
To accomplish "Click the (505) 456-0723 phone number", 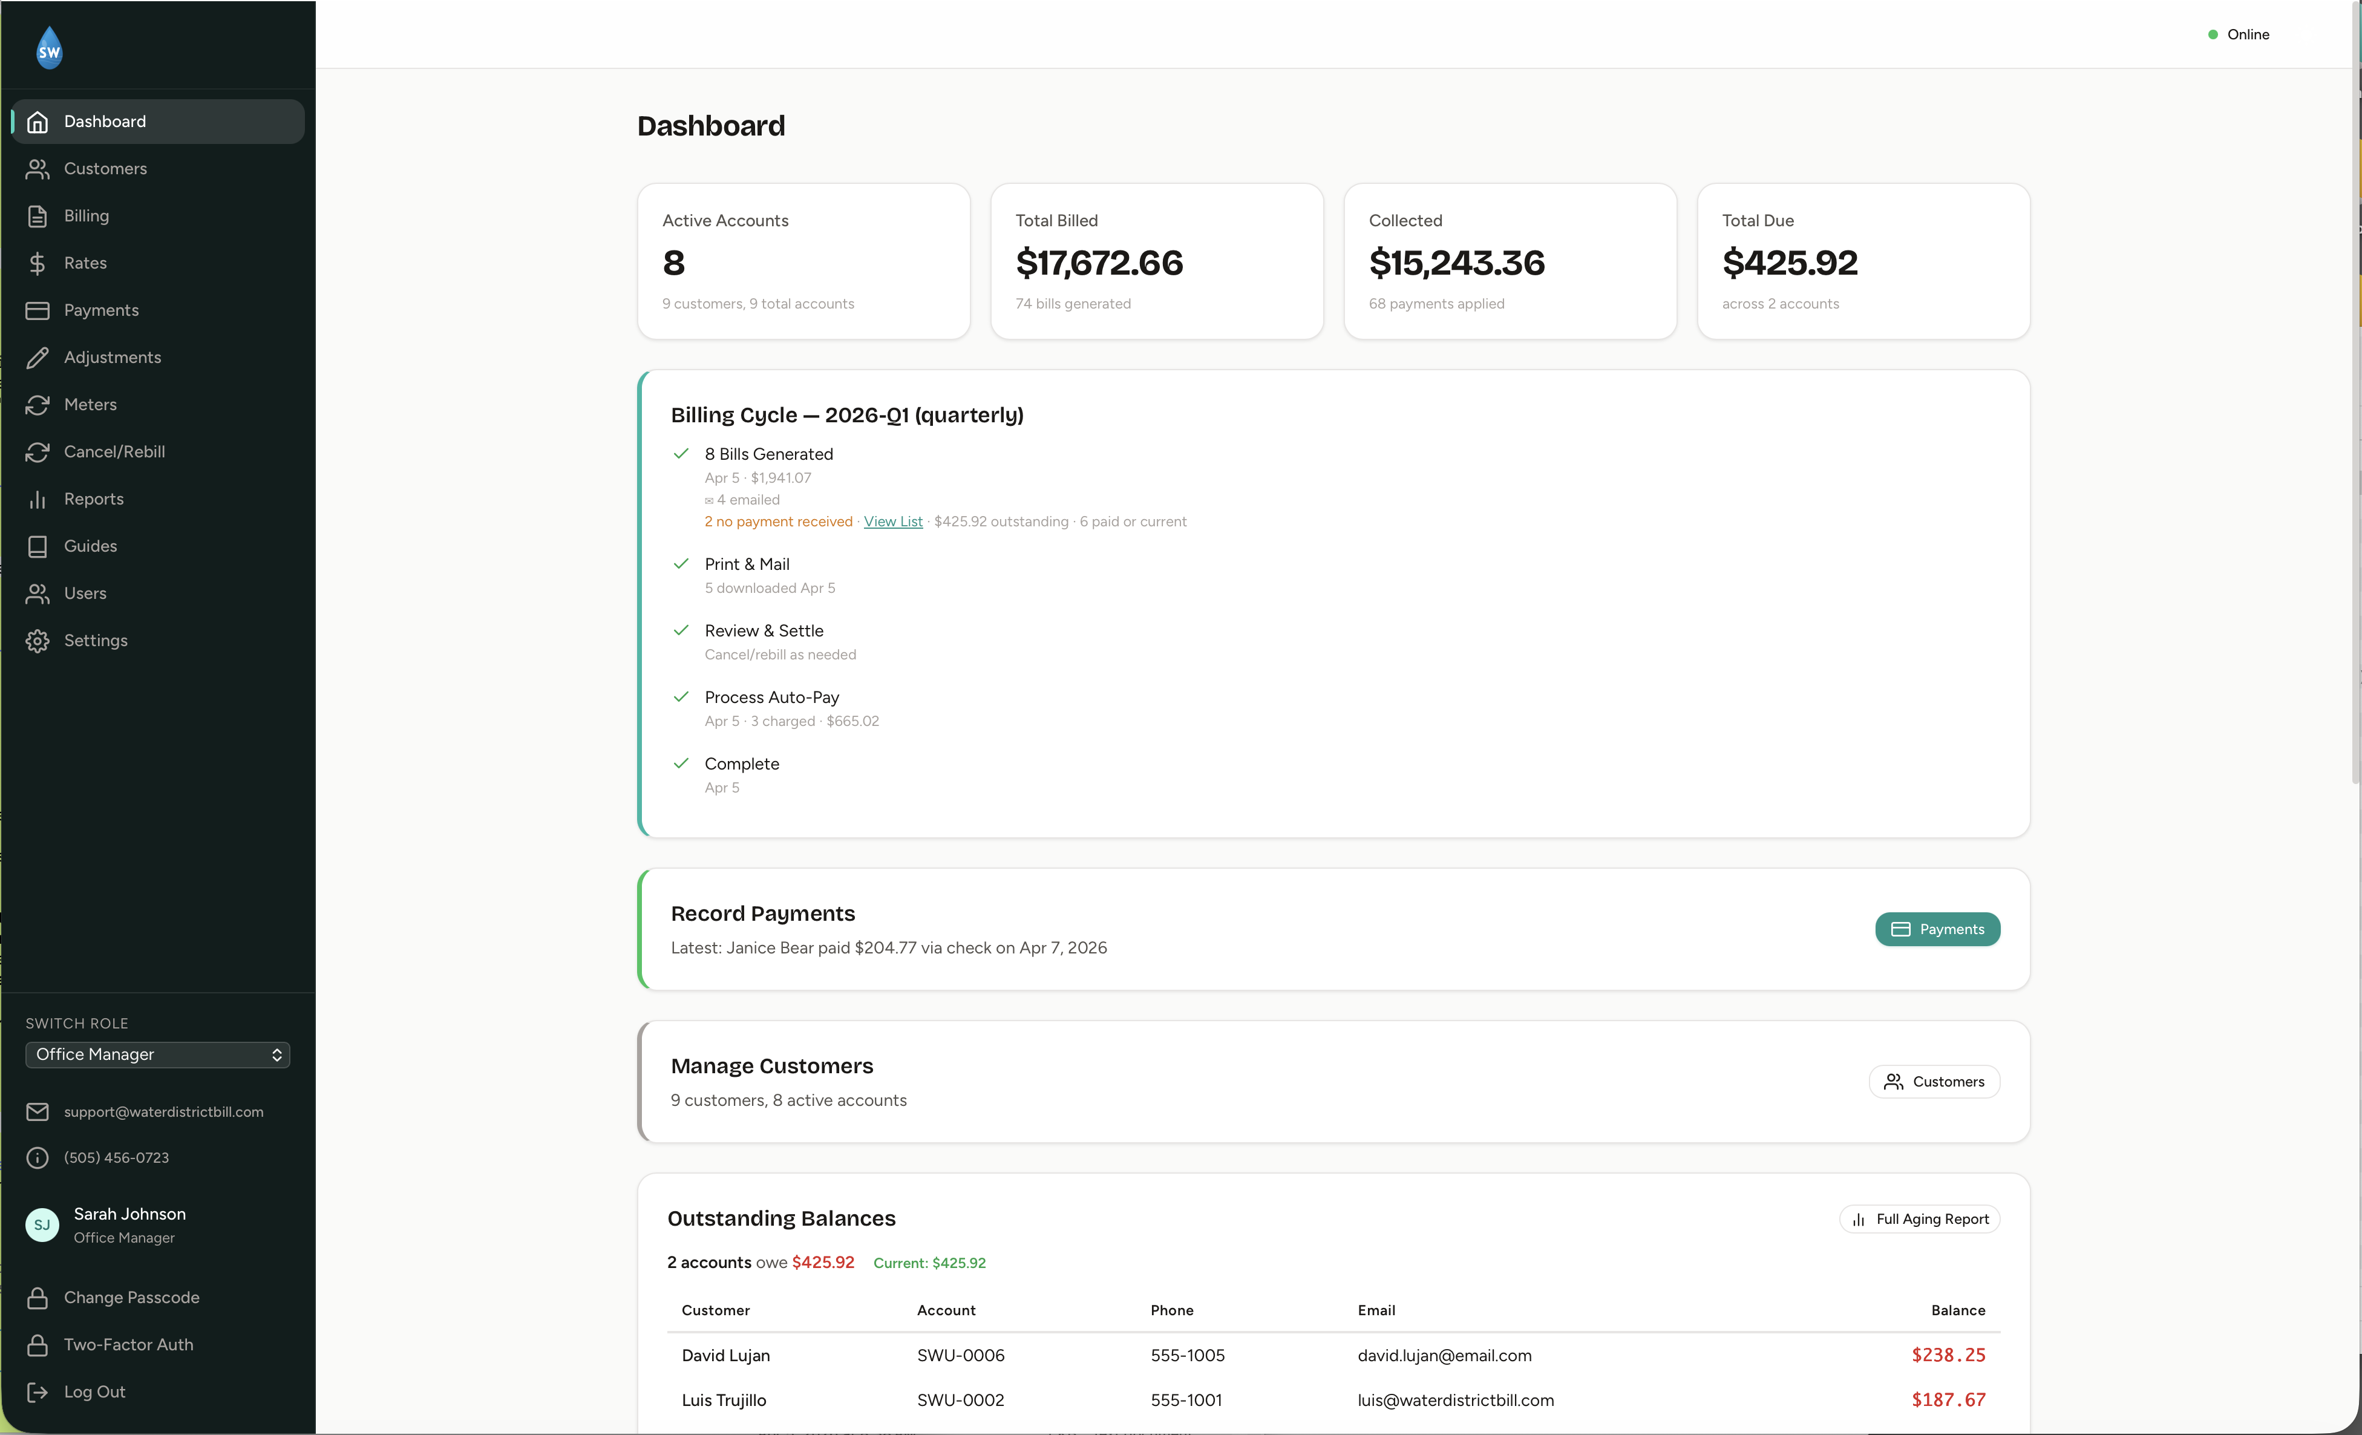I will 116,1158.
